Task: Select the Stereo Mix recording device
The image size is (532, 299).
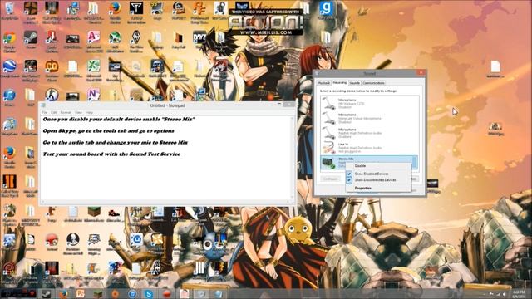Action: [x=369, y=163]
